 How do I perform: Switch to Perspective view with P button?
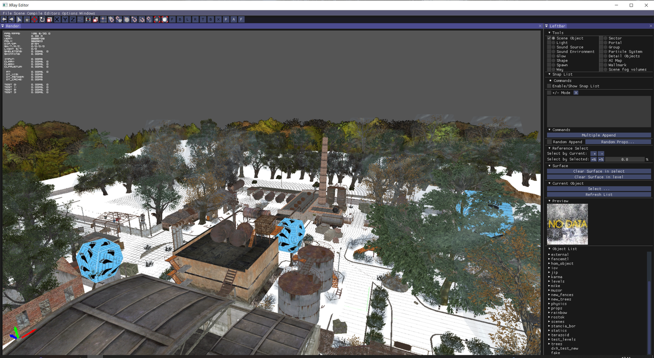[226, 19]
